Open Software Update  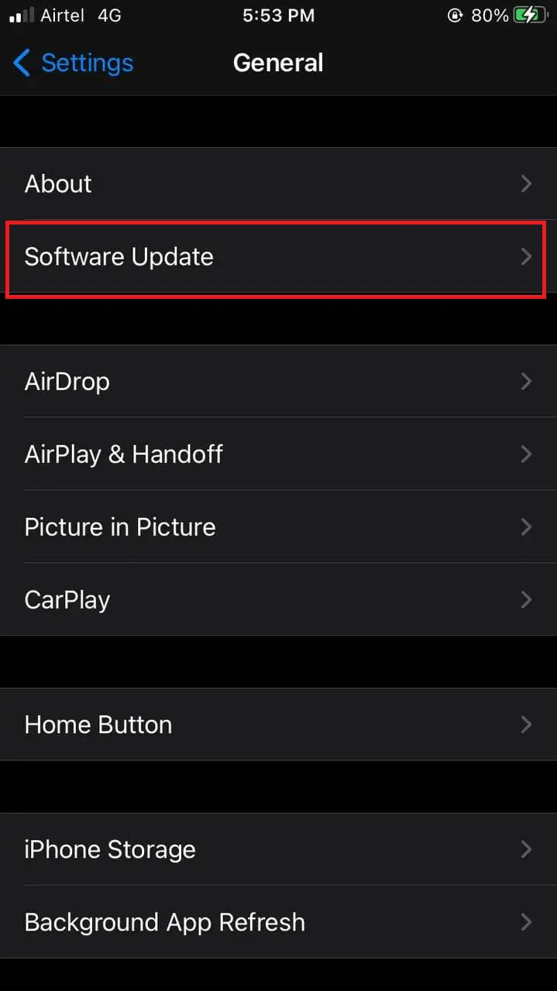tap(278, 256)
